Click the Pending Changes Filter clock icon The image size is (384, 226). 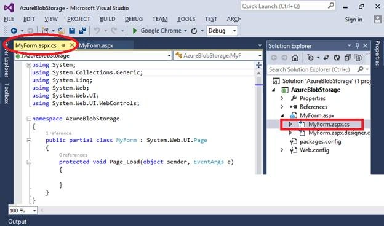click(x=311, y=58)
